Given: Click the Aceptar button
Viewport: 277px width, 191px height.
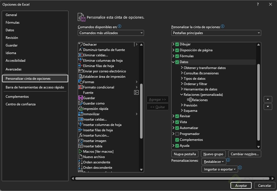Looking at the screenshot, I should (241, 186).
